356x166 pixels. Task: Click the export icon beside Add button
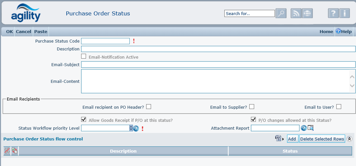[x=278, y=138]
